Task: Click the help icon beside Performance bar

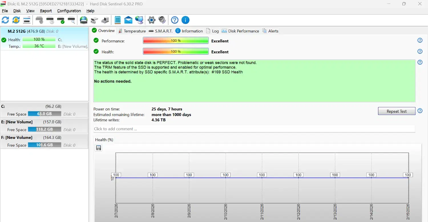Action: tap(420, 40)
